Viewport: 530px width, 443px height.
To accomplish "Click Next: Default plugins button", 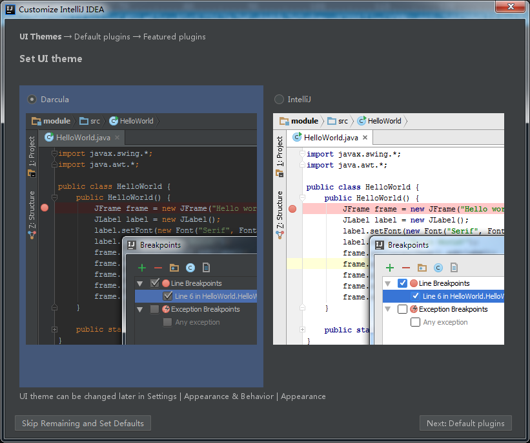I will point(465,423).
